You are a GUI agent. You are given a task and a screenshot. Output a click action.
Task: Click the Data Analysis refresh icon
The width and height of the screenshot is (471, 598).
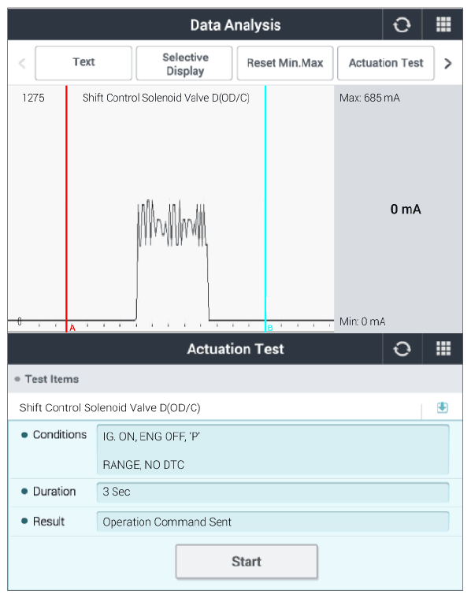pos(402,25)
